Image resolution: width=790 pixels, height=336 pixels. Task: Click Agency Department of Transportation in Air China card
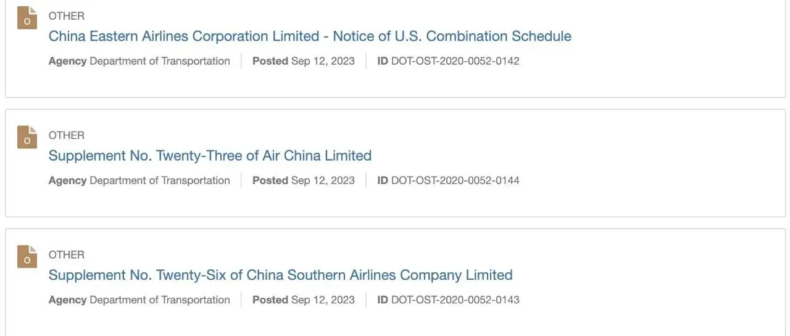click(x=139, y=180)
